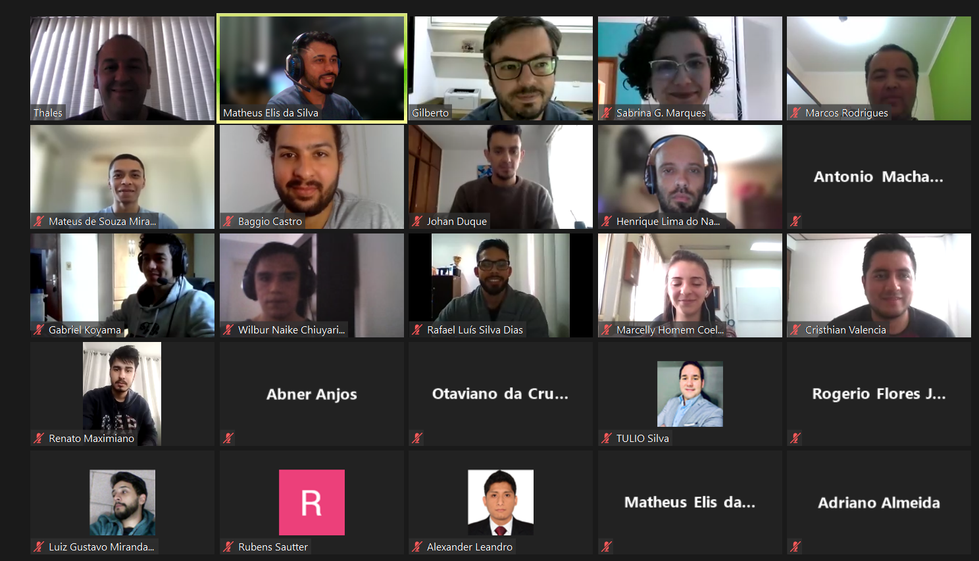Click the Thales name label
Image resolution: width=979 pixels, height=561 pixels.
48,113
